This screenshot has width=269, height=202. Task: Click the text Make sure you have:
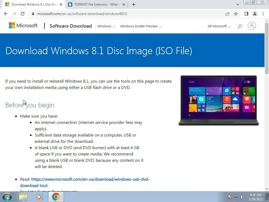(39, 116)
